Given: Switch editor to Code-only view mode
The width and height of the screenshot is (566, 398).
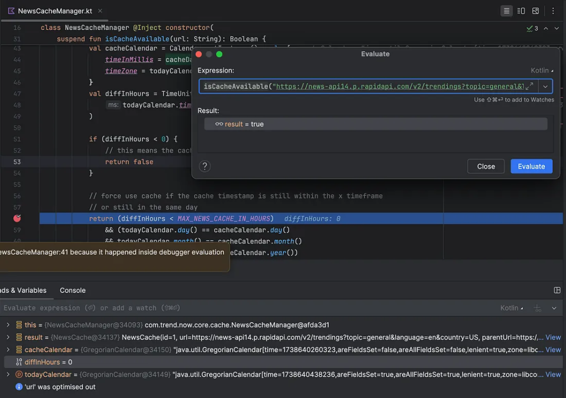Looking at the screenshot, I should (506, 11).
